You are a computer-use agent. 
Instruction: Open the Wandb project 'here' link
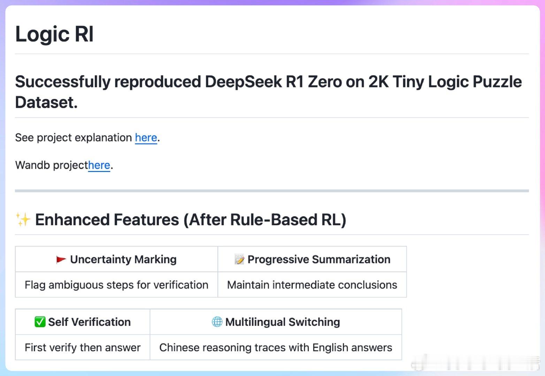tap(99, 165)
